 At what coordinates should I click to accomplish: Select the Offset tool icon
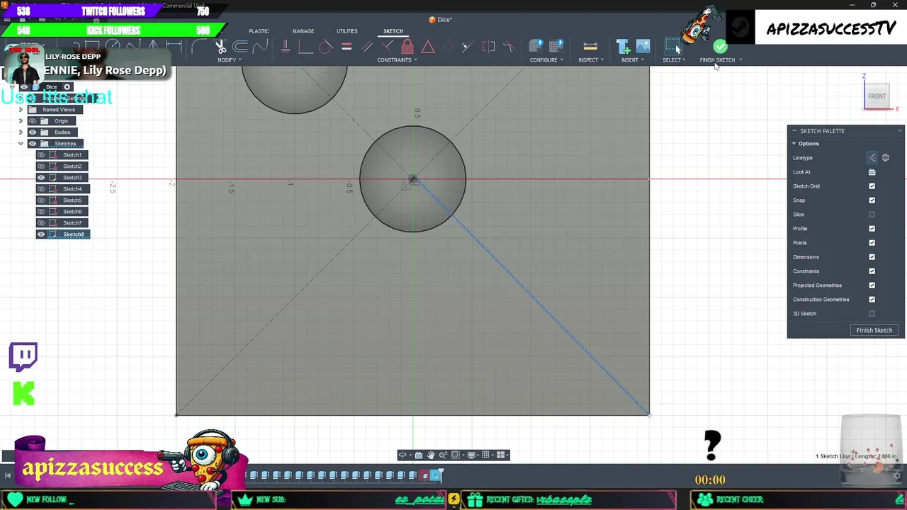(x=240, y=47)
